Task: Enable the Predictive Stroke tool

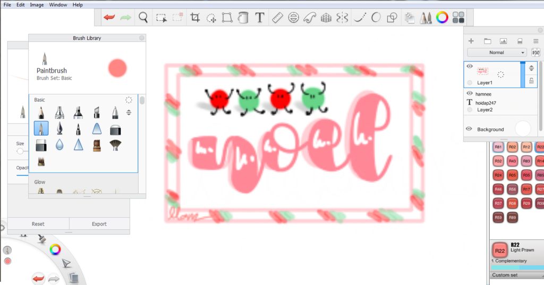Action: (x=376, y=18)
